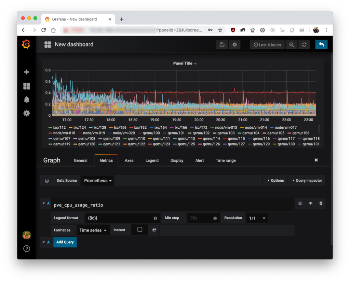Open the Panel Title dropdown menu
The width and height of the screenshot is (350, 282).
click(185, 64)
